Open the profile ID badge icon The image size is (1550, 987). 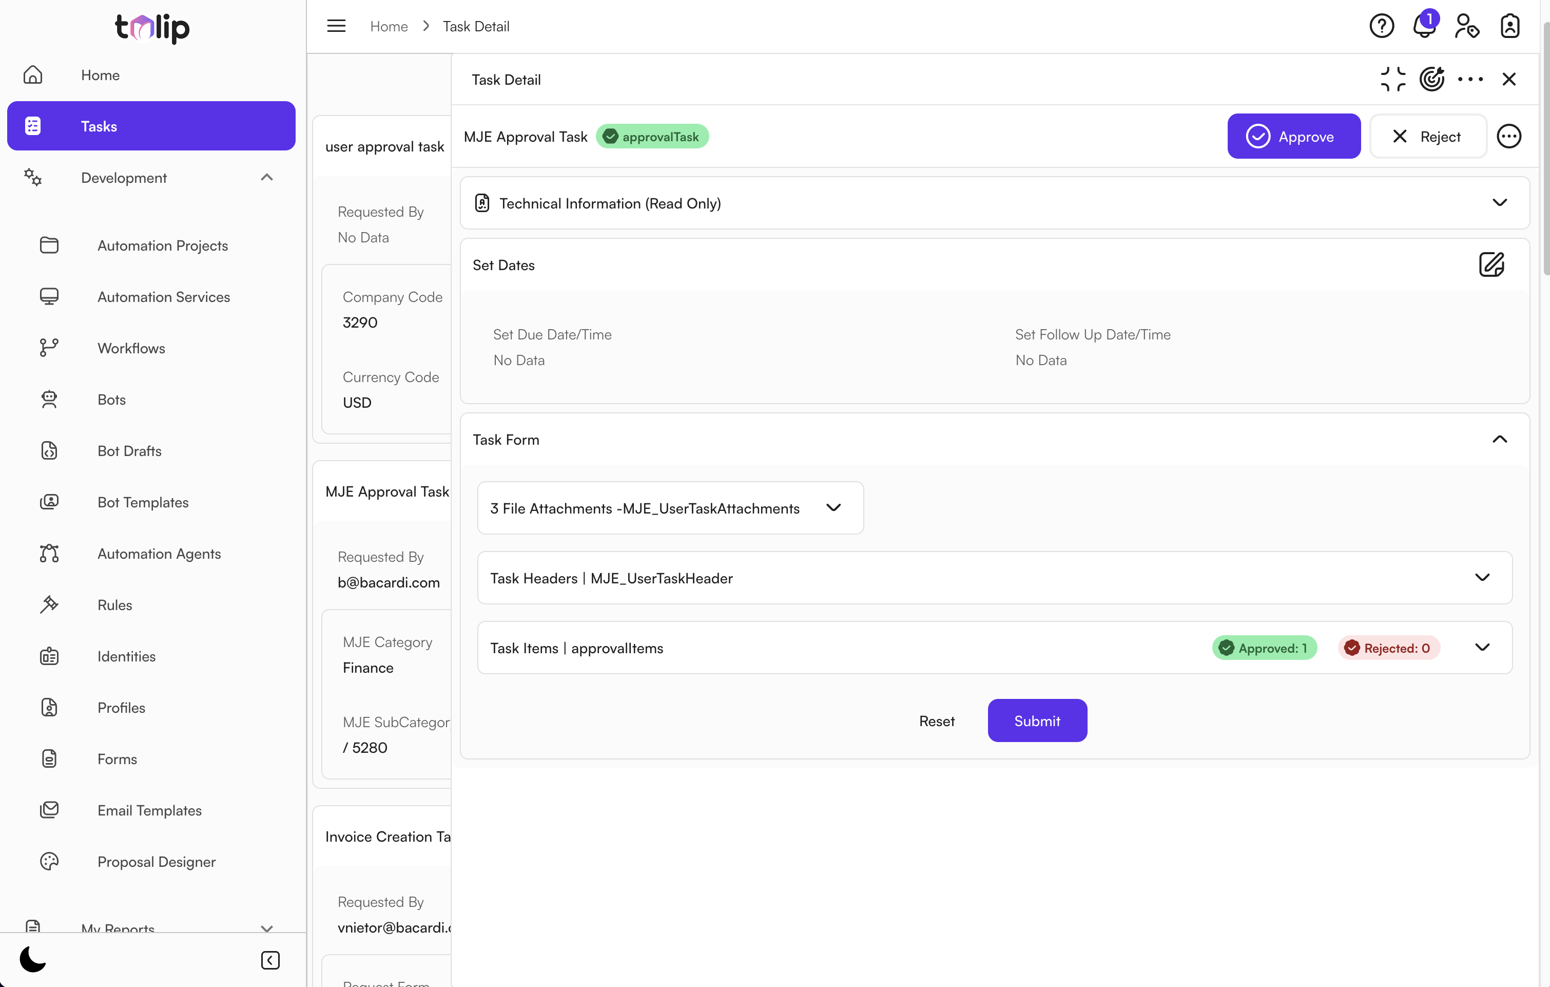(x=1509, y=26)
